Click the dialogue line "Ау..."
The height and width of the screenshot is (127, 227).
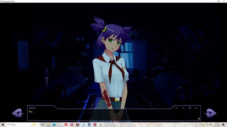tap(32, 111)
